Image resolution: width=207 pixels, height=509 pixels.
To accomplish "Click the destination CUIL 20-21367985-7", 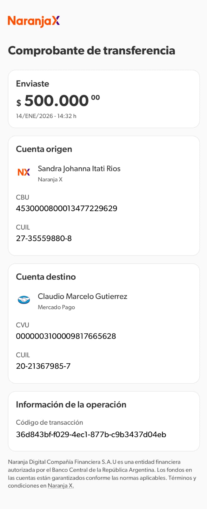I will [43, 366].
